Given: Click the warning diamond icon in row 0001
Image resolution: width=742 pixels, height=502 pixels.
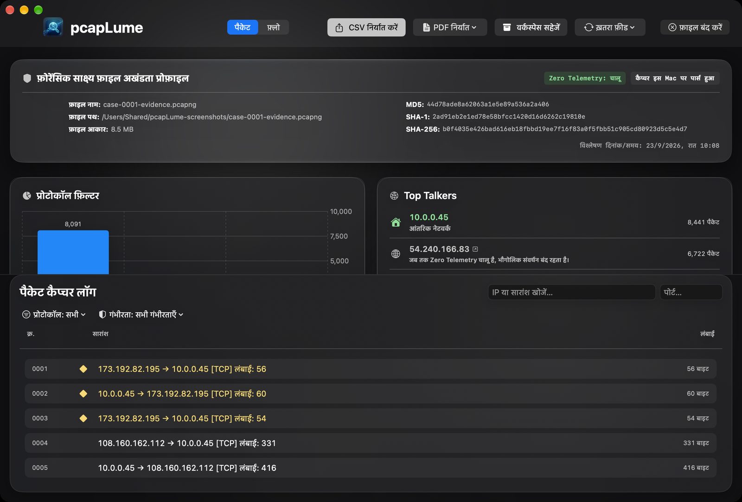Looking at the screenshot, I should pyautogui.click(x=83, y=369).
